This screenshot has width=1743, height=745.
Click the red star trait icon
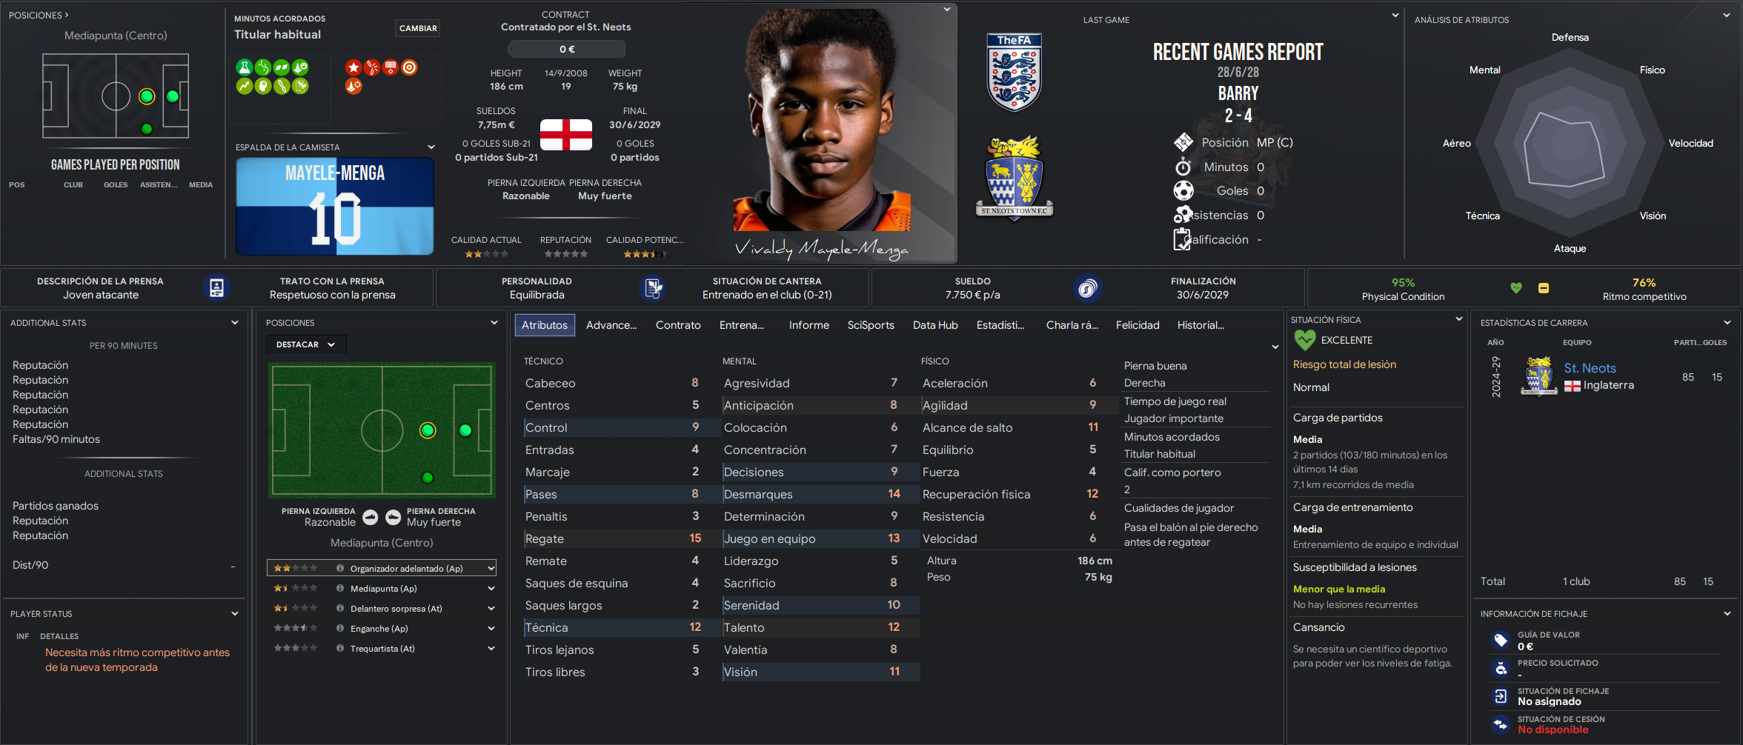353,67
